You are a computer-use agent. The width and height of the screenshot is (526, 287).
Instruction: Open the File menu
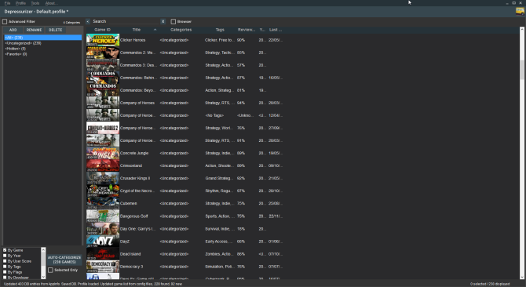click(7, 3)
